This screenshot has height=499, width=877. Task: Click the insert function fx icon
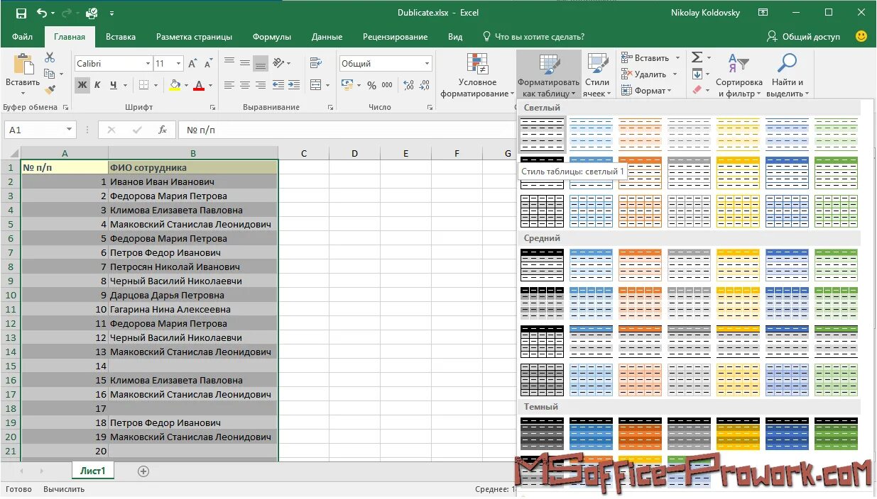(x=163, y=130)
